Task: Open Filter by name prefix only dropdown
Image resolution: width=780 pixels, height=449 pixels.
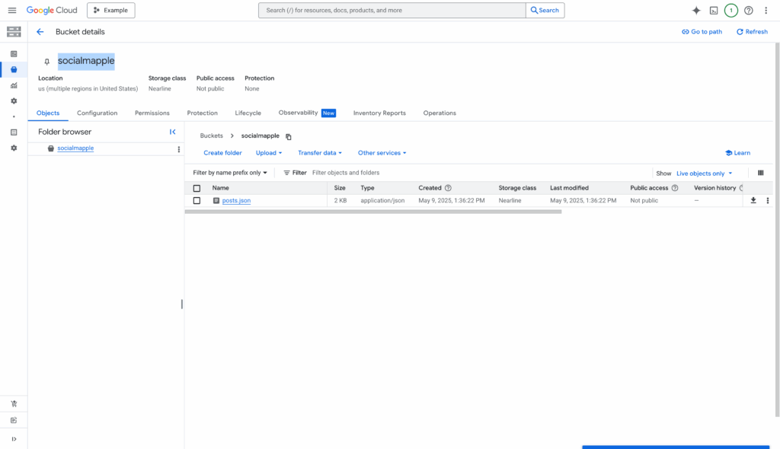Action: [x=230, y=173]
